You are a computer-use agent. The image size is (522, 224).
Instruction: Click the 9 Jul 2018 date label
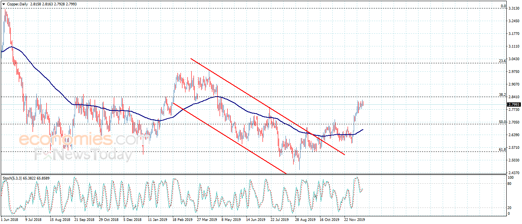tap(33, 220)
